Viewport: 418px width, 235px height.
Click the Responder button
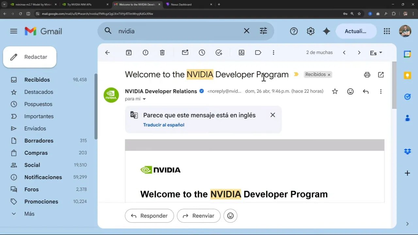click(x=149, y=216)
